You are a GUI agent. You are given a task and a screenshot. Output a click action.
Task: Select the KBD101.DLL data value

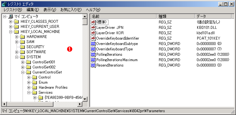(x=207, y=28)
